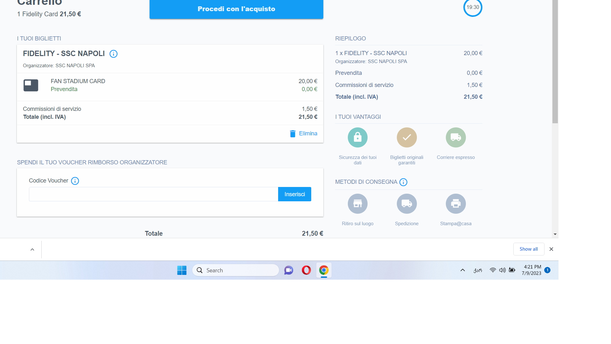
Task: Open the Wi-Fi network icon
Action: pyautogui.click(x=493, y=270)
